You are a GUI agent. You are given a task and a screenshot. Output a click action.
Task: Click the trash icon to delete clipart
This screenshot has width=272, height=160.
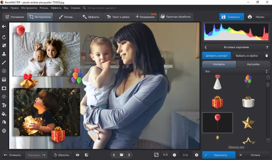[266, 56]
